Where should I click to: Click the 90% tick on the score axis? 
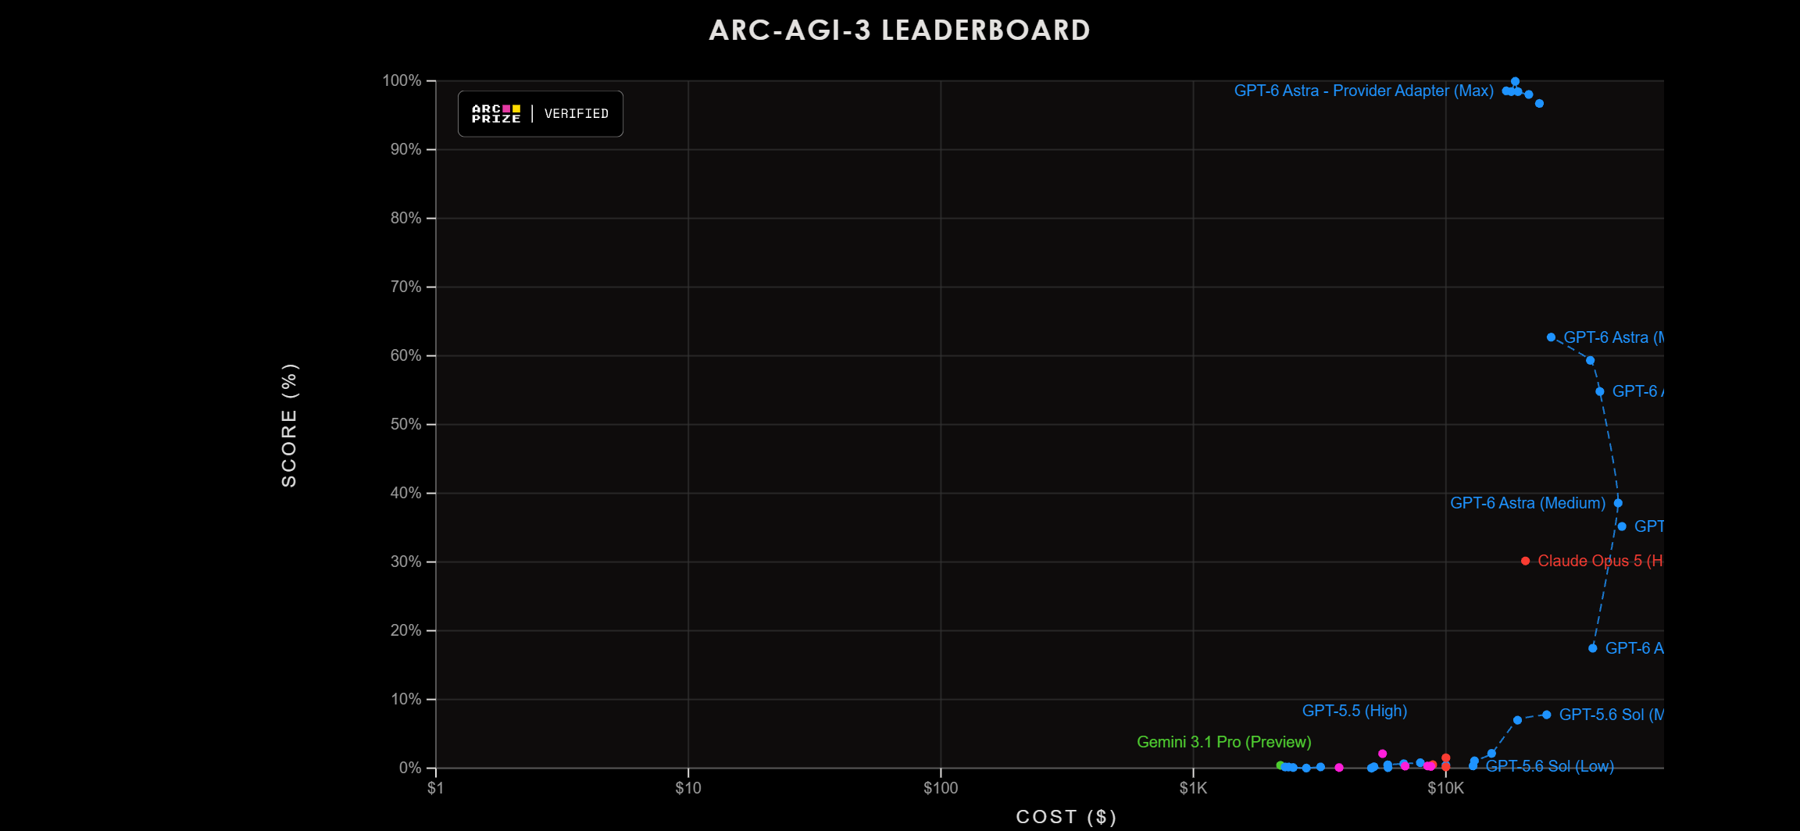(x=405, y=149)
